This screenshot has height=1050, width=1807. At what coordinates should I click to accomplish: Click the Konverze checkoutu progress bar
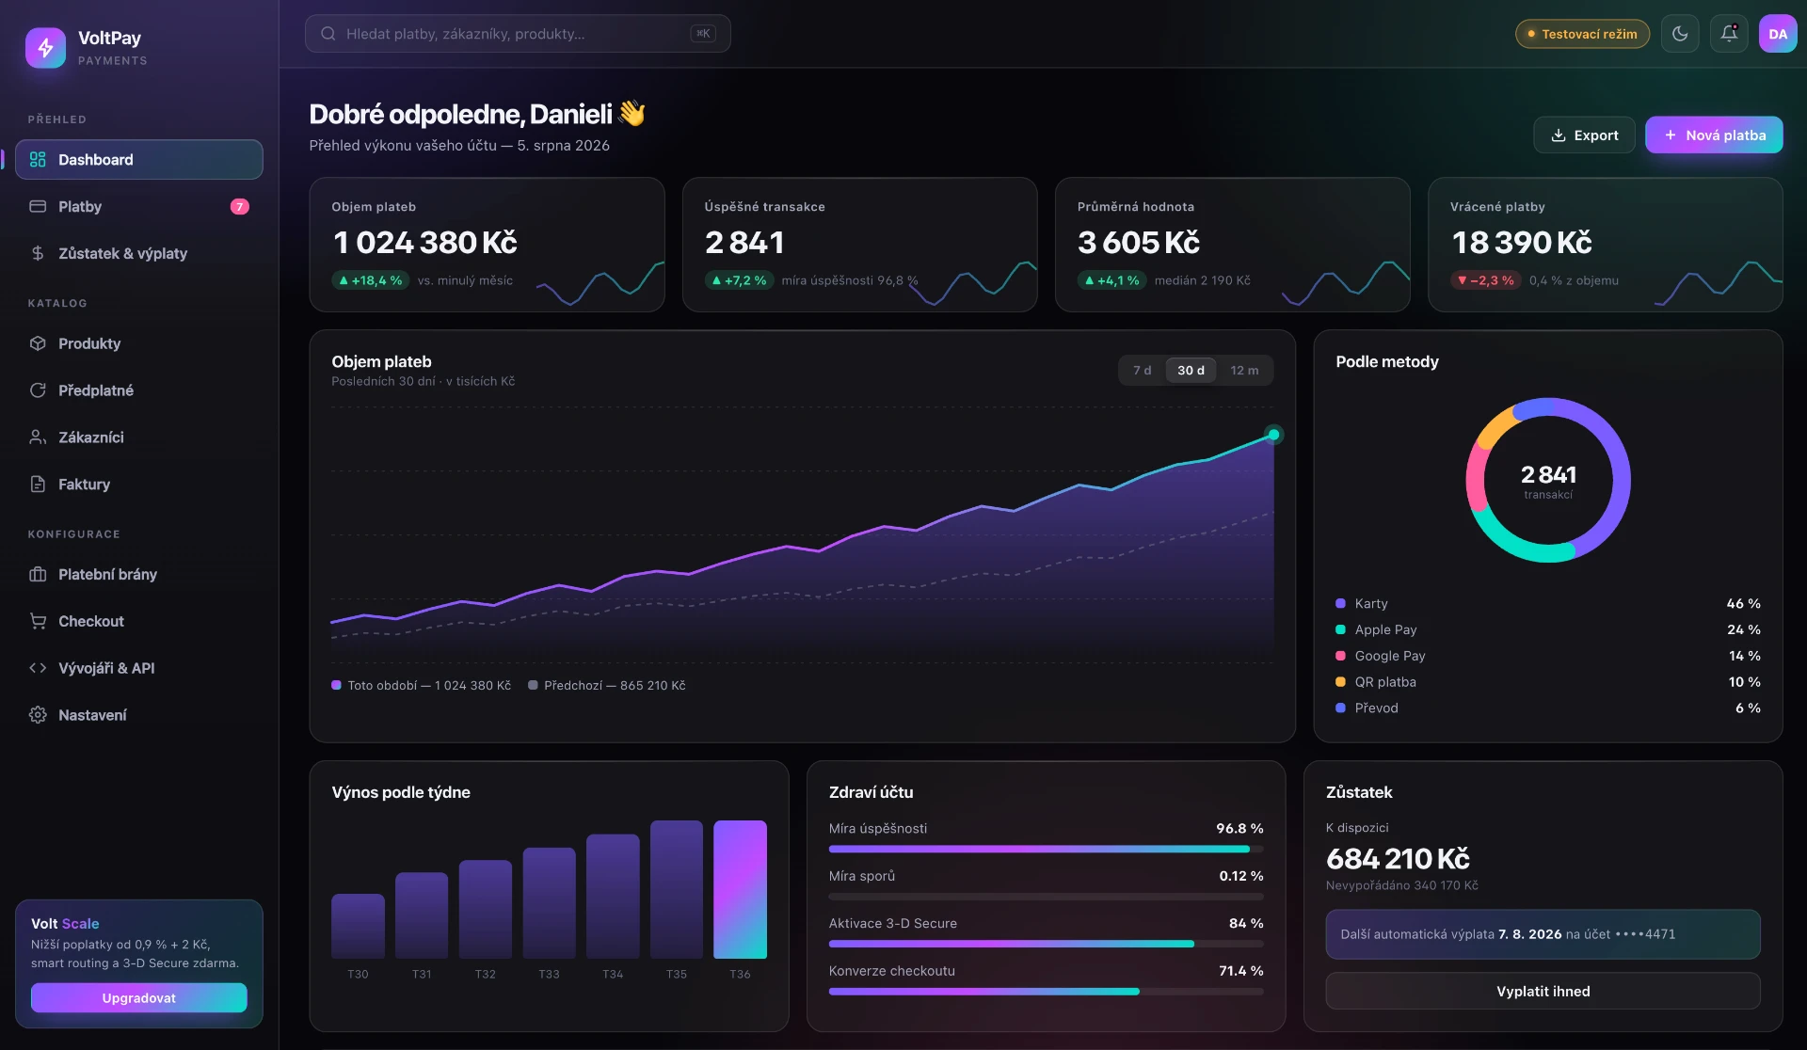[1046, 992]
